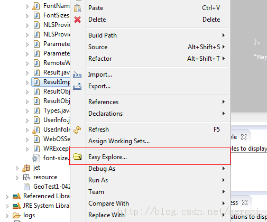Click the Referenced Libraries books icon
The image size is (267, 222).
[16, 196]
